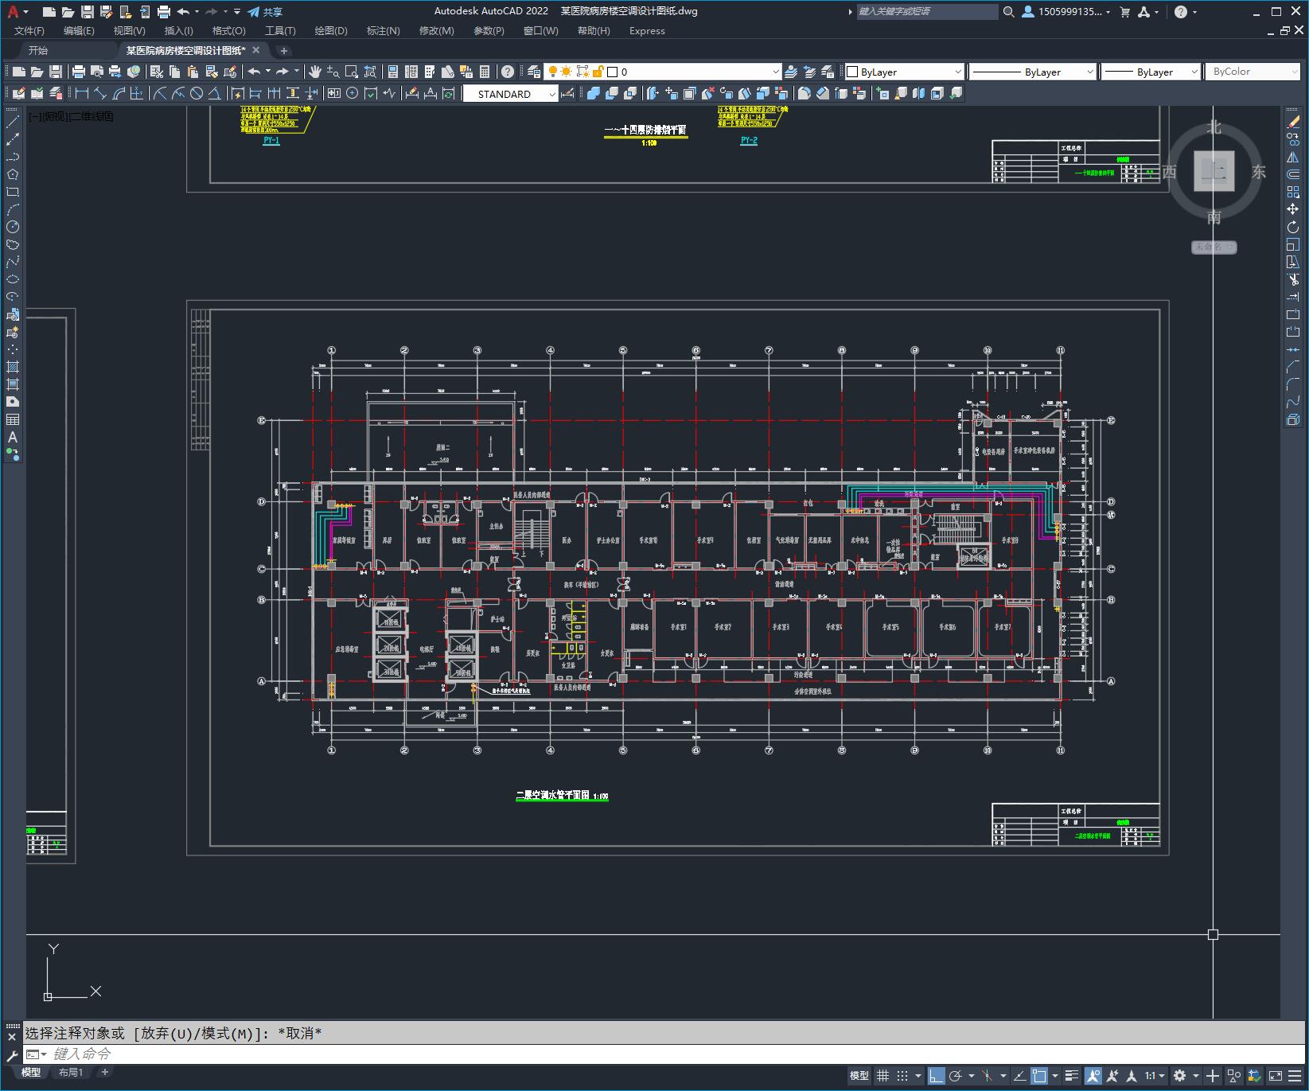Viewport: 1309px width, 1091px height.
Task: Click the Customize wrench icon near command line
Action: click(x=12, y=1055)
